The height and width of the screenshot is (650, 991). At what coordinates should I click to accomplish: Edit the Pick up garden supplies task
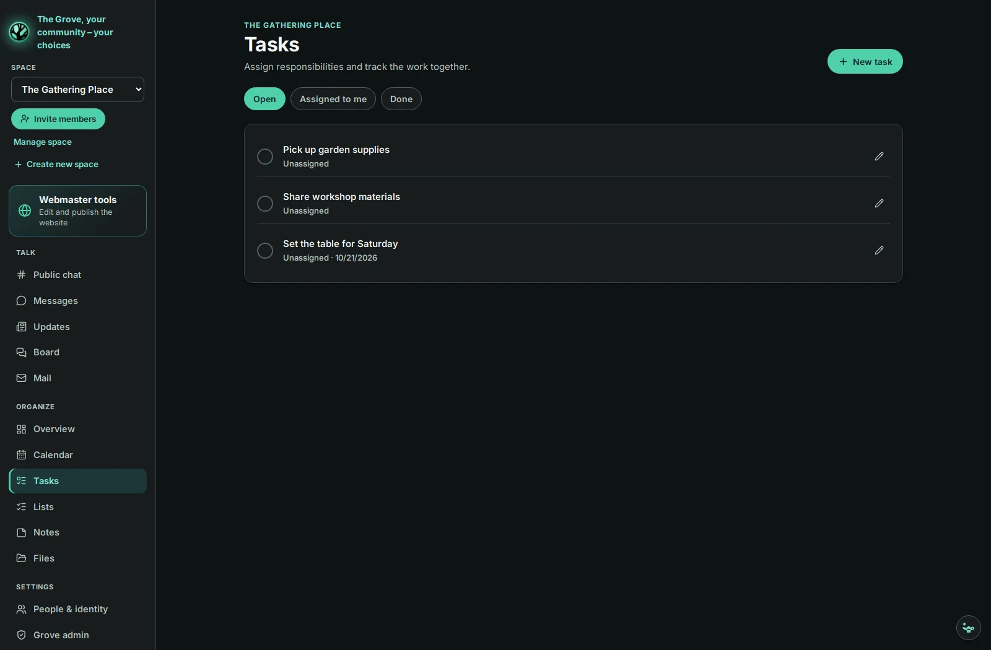879,157
